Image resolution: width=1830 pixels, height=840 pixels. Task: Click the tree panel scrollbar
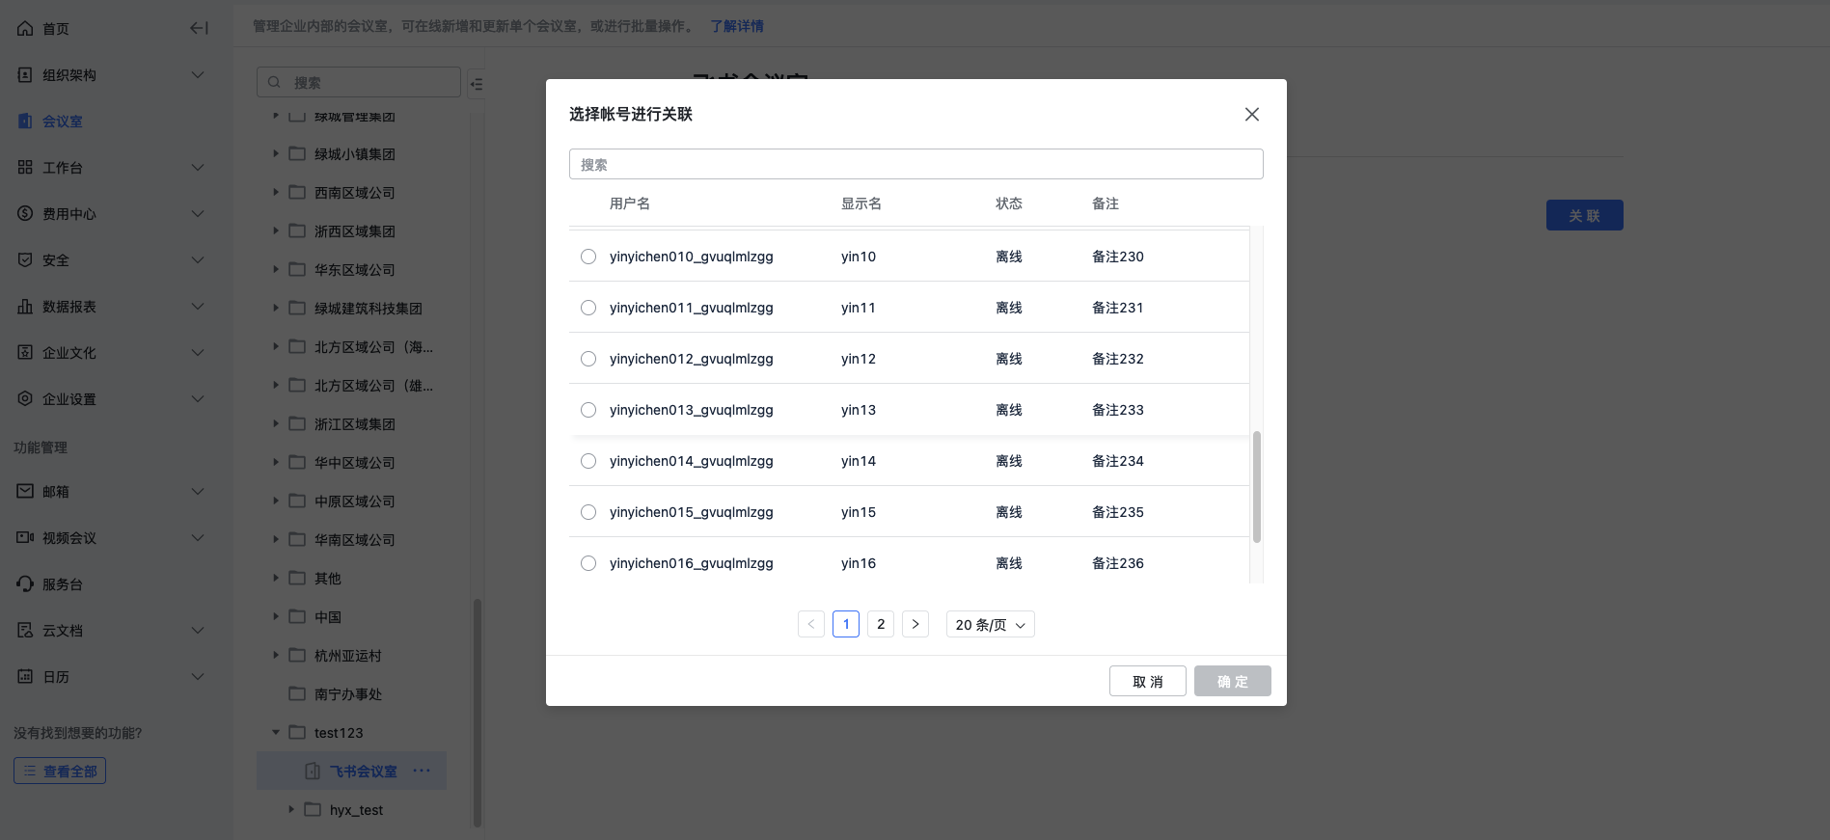[x=477, y=712]
